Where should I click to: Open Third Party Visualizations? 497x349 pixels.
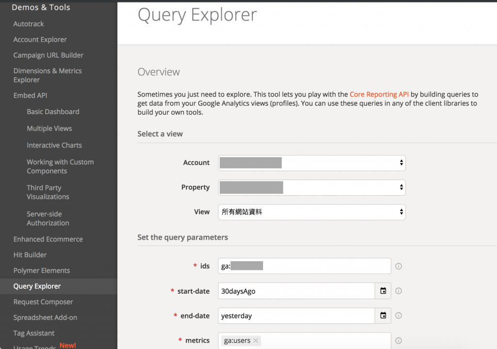48,192
